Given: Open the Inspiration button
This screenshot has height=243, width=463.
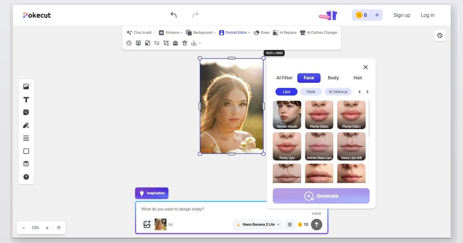Looking at the screenshot, I should pos(152,193).
